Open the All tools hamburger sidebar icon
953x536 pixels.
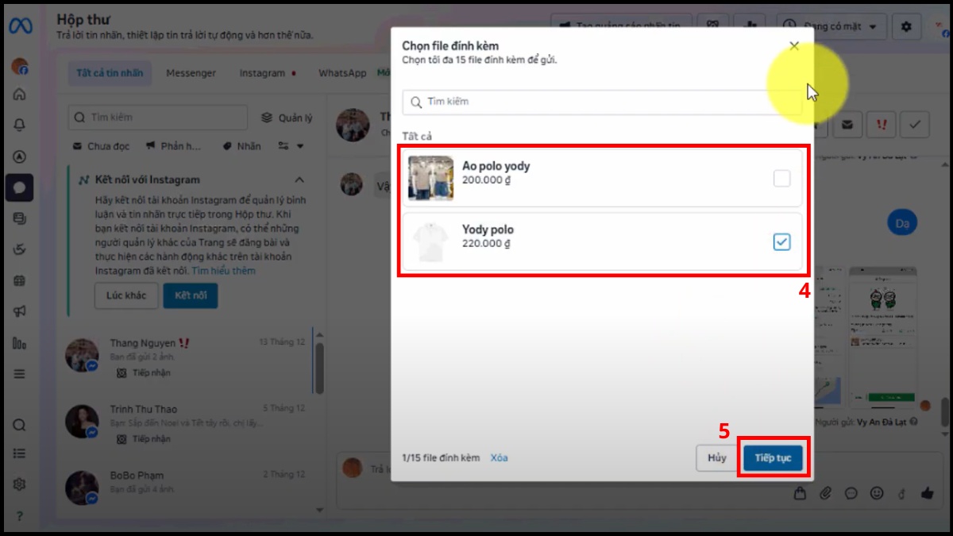[x=20, y=374]
